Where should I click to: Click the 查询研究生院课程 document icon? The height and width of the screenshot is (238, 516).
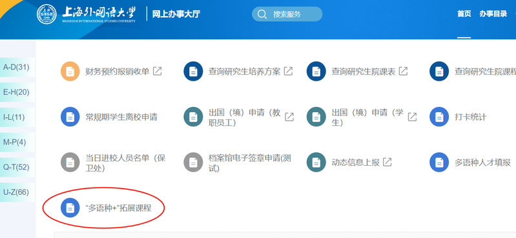(x=439, y=71)
